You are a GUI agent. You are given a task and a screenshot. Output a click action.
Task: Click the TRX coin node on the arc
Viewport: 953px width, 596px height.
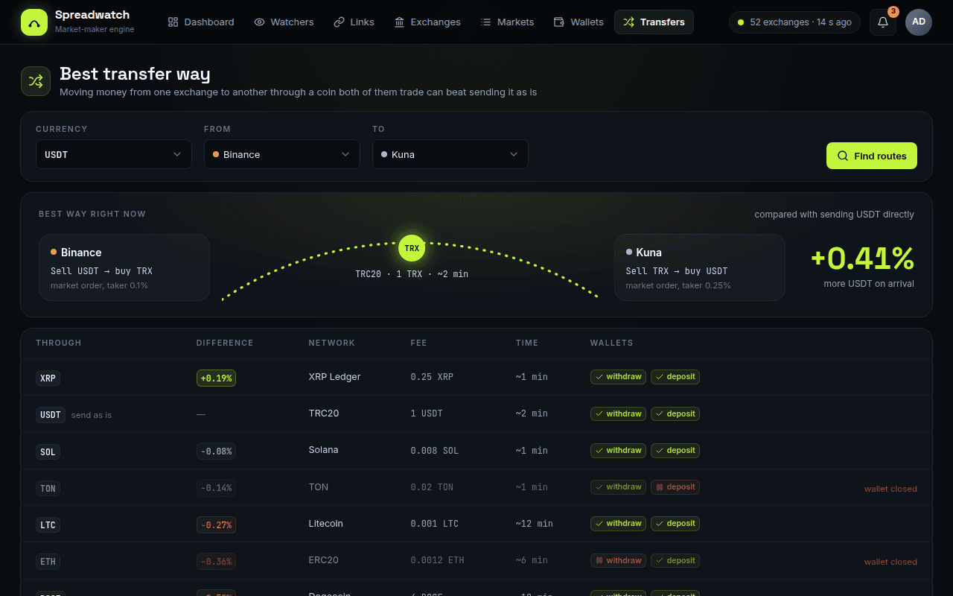coord(412,248)
